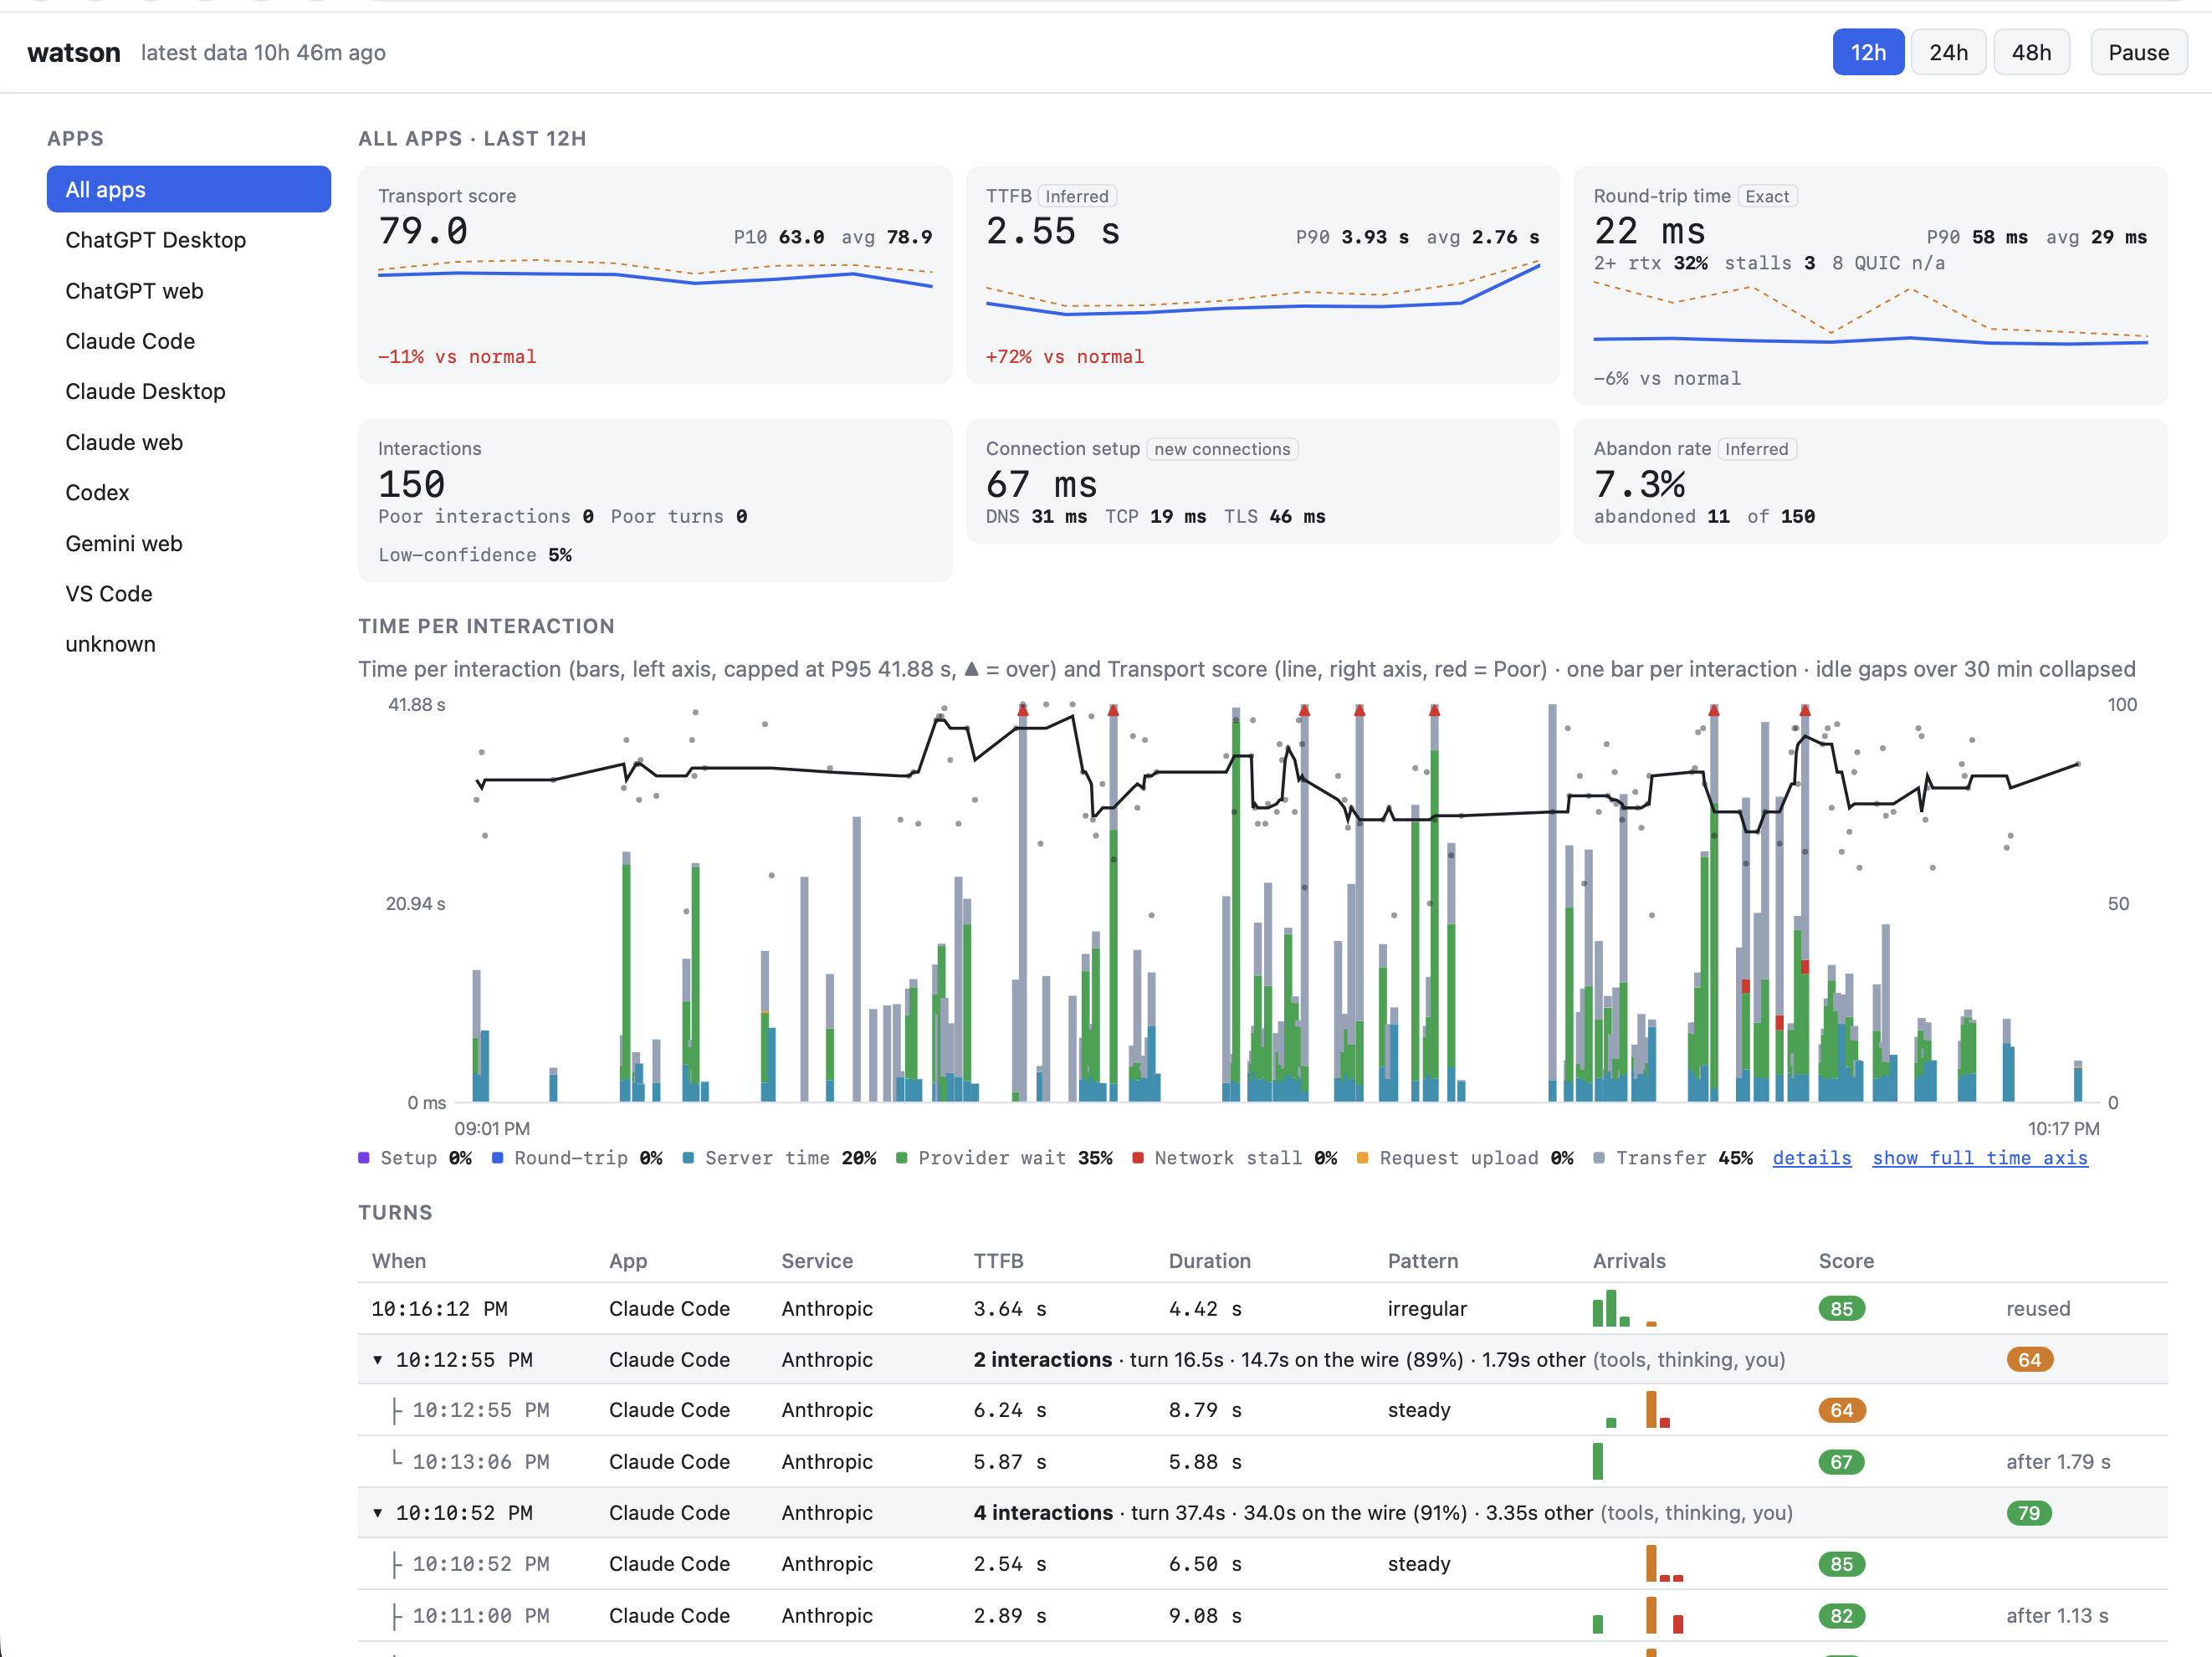
Task: Collapse the 10:12:55 PM turn group
Action: [x=377, y=1359]
